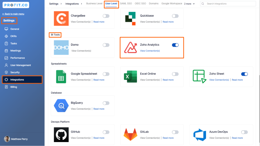260x146 pixels.
Task: Click the Zoho Sheet logo
Action: 200,77
